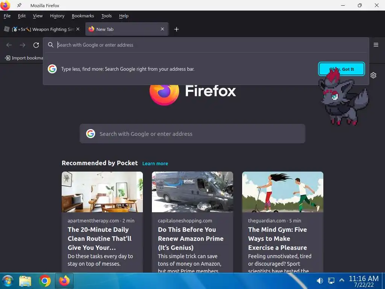Close the New Tab tab

coord(162,29)
